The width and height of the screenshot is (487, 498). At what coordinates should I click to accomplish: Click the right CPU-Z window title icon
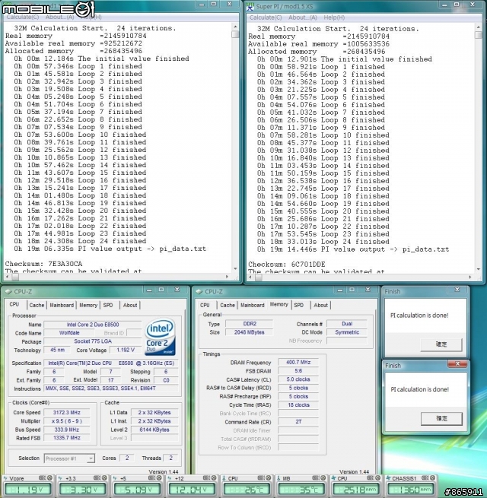(199, 291)
